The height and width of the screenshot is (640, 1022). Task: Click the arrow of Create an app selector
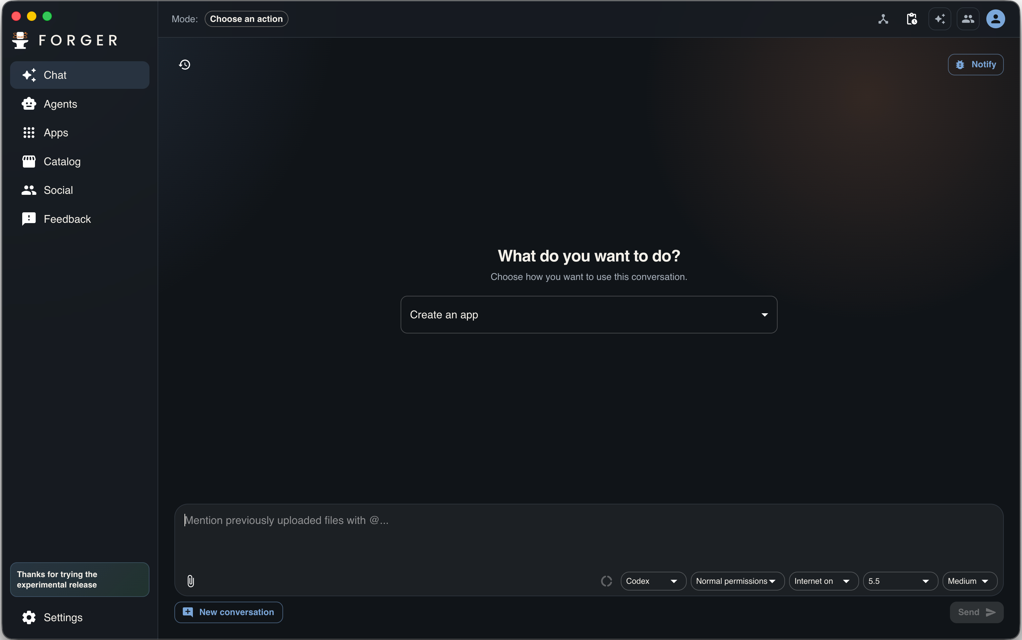pos(764,315)
